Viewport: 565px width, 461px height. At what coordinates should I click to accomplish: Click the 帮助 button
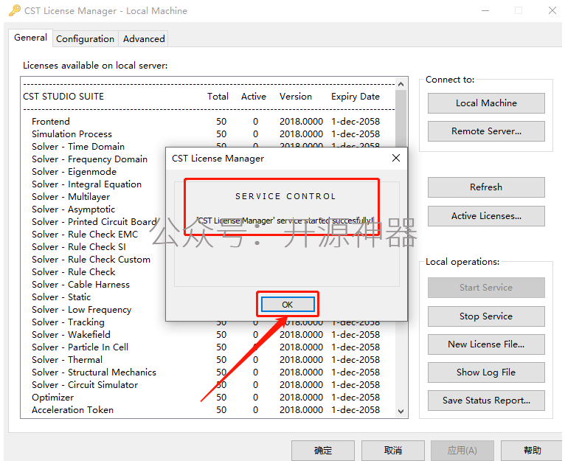click(533, 450)
